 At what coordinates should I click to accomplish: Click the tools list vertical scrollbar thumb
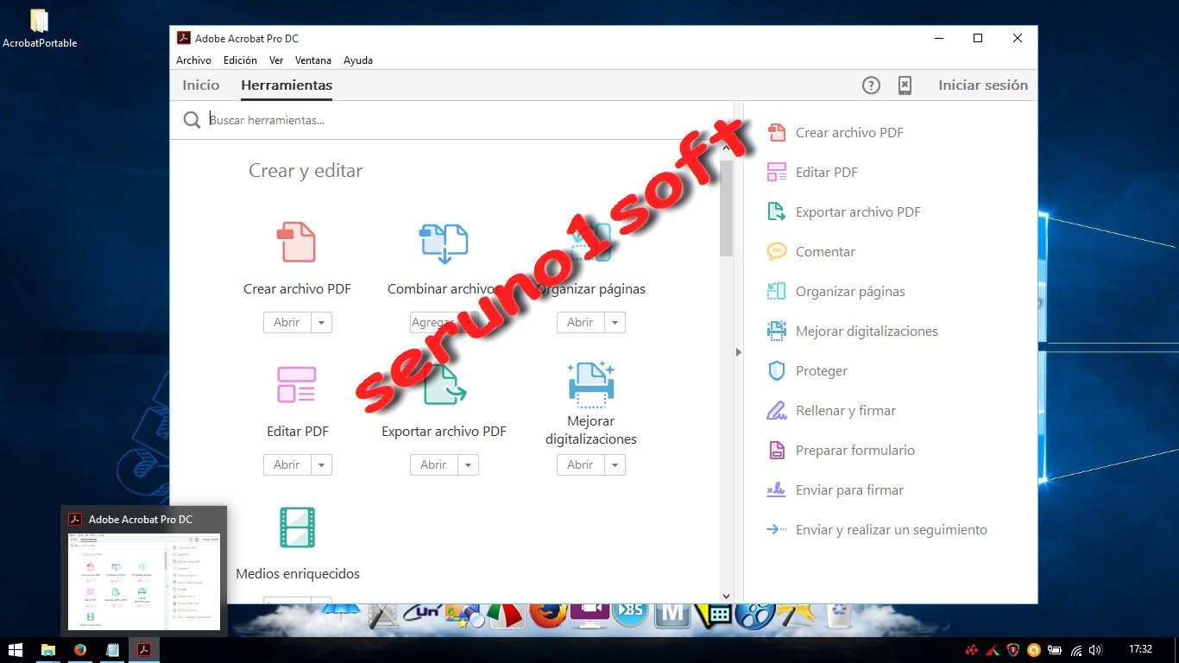click(726, 208)
